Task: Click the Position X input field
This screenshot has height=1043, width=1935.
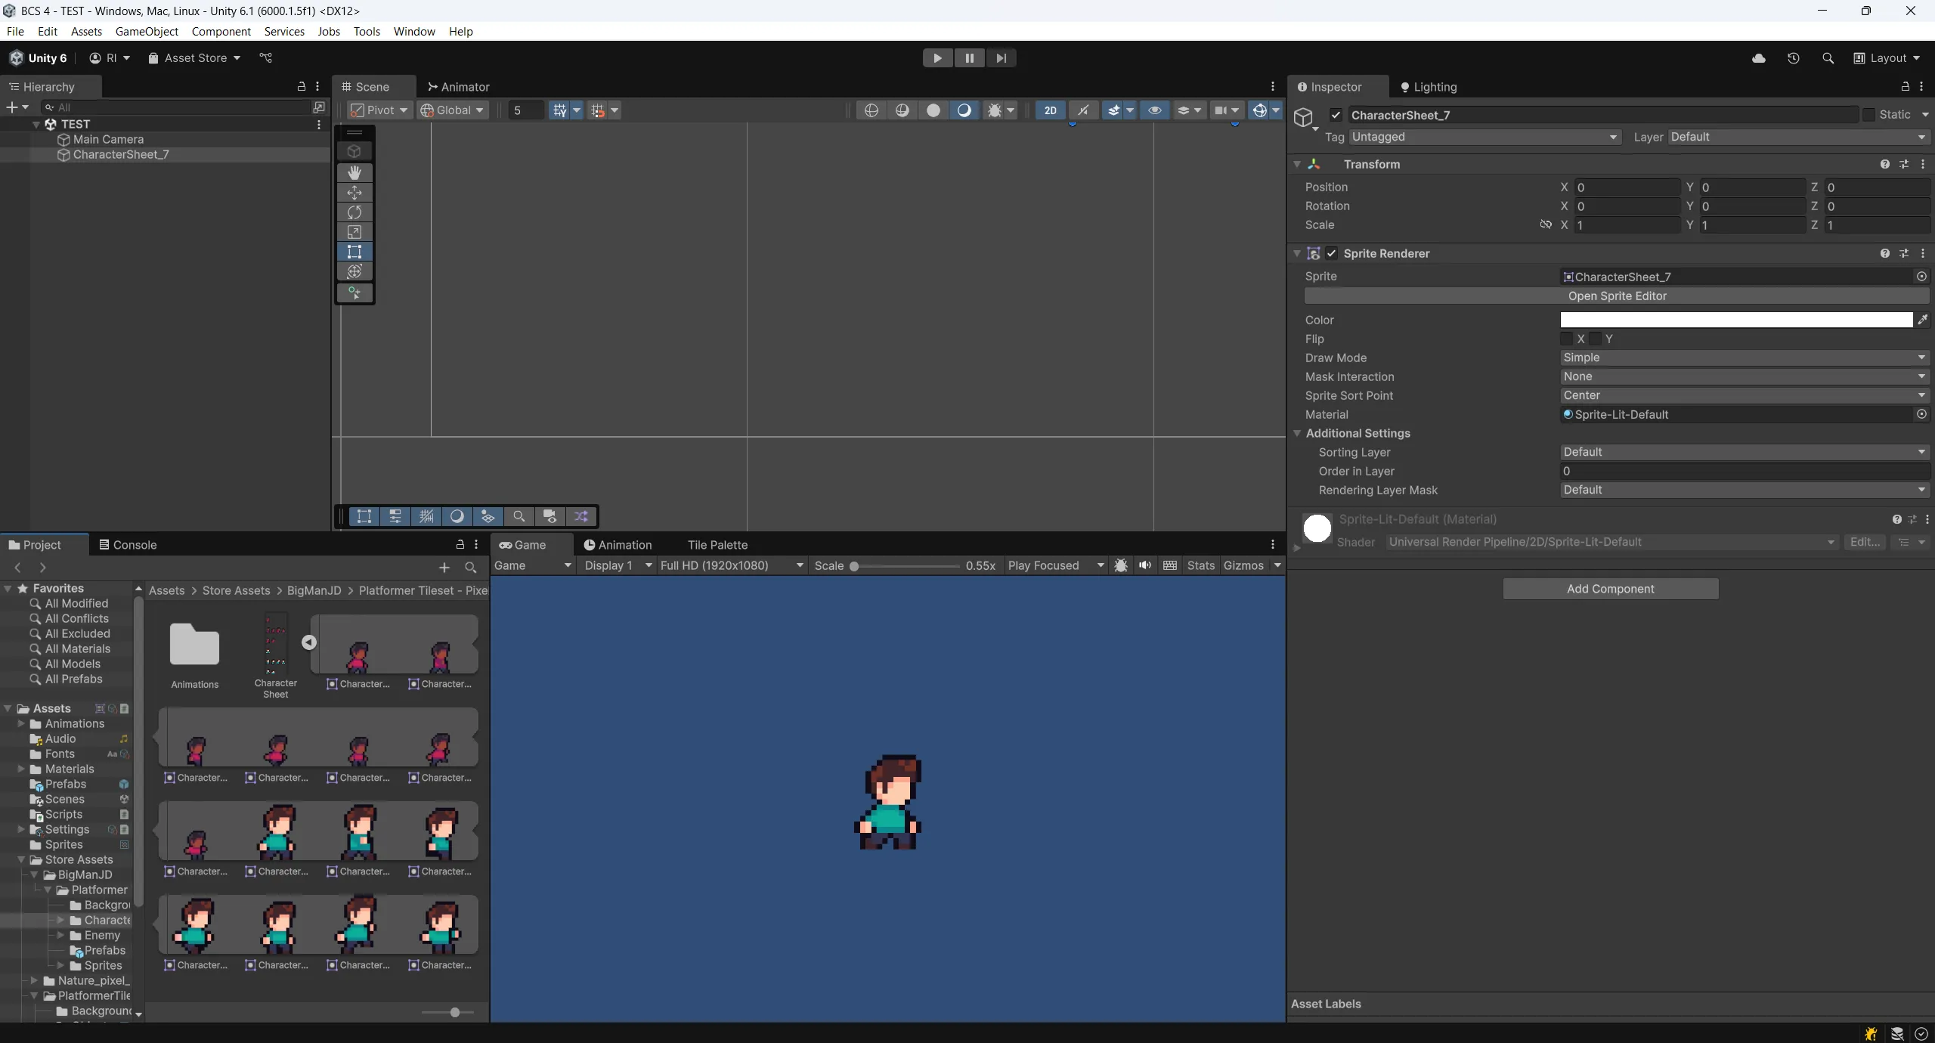Action: tap(1627, 187)
